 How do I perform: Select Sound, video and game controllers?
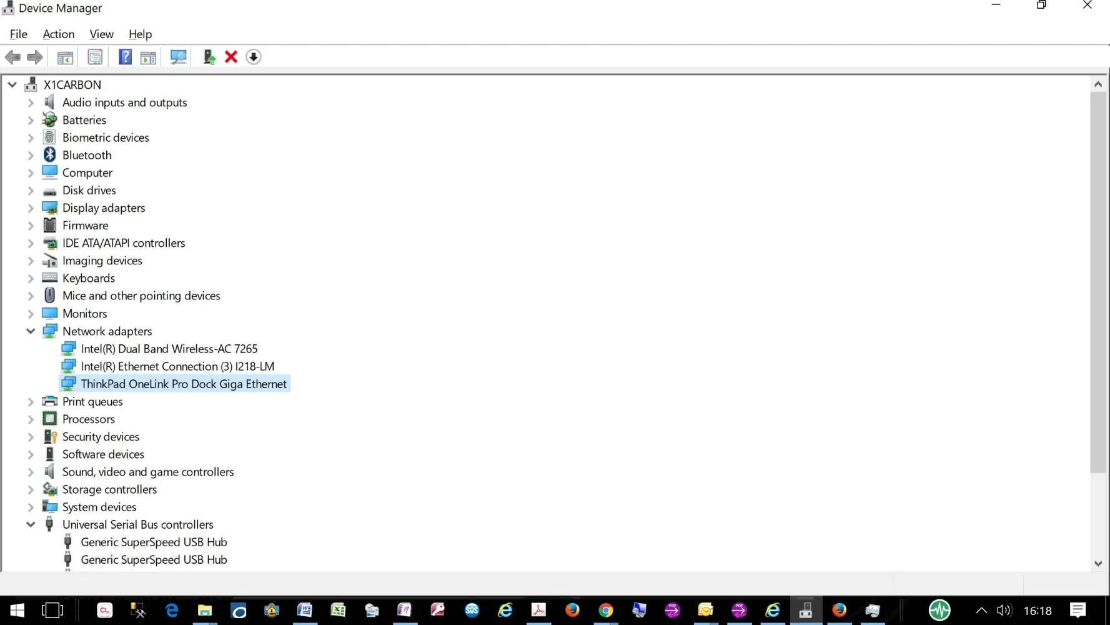click(148, 472)
